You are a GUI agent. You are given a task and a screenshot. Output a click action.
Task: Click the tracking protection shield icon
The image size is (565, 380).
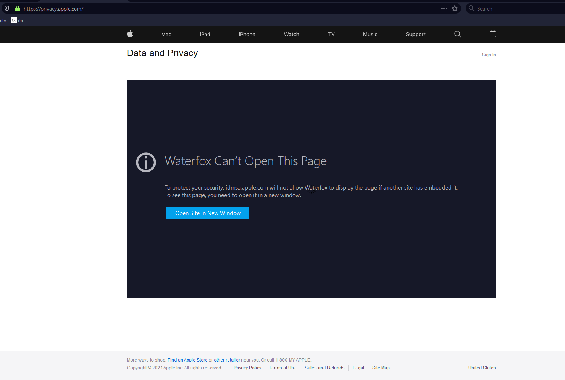click(x=7, y=8)
